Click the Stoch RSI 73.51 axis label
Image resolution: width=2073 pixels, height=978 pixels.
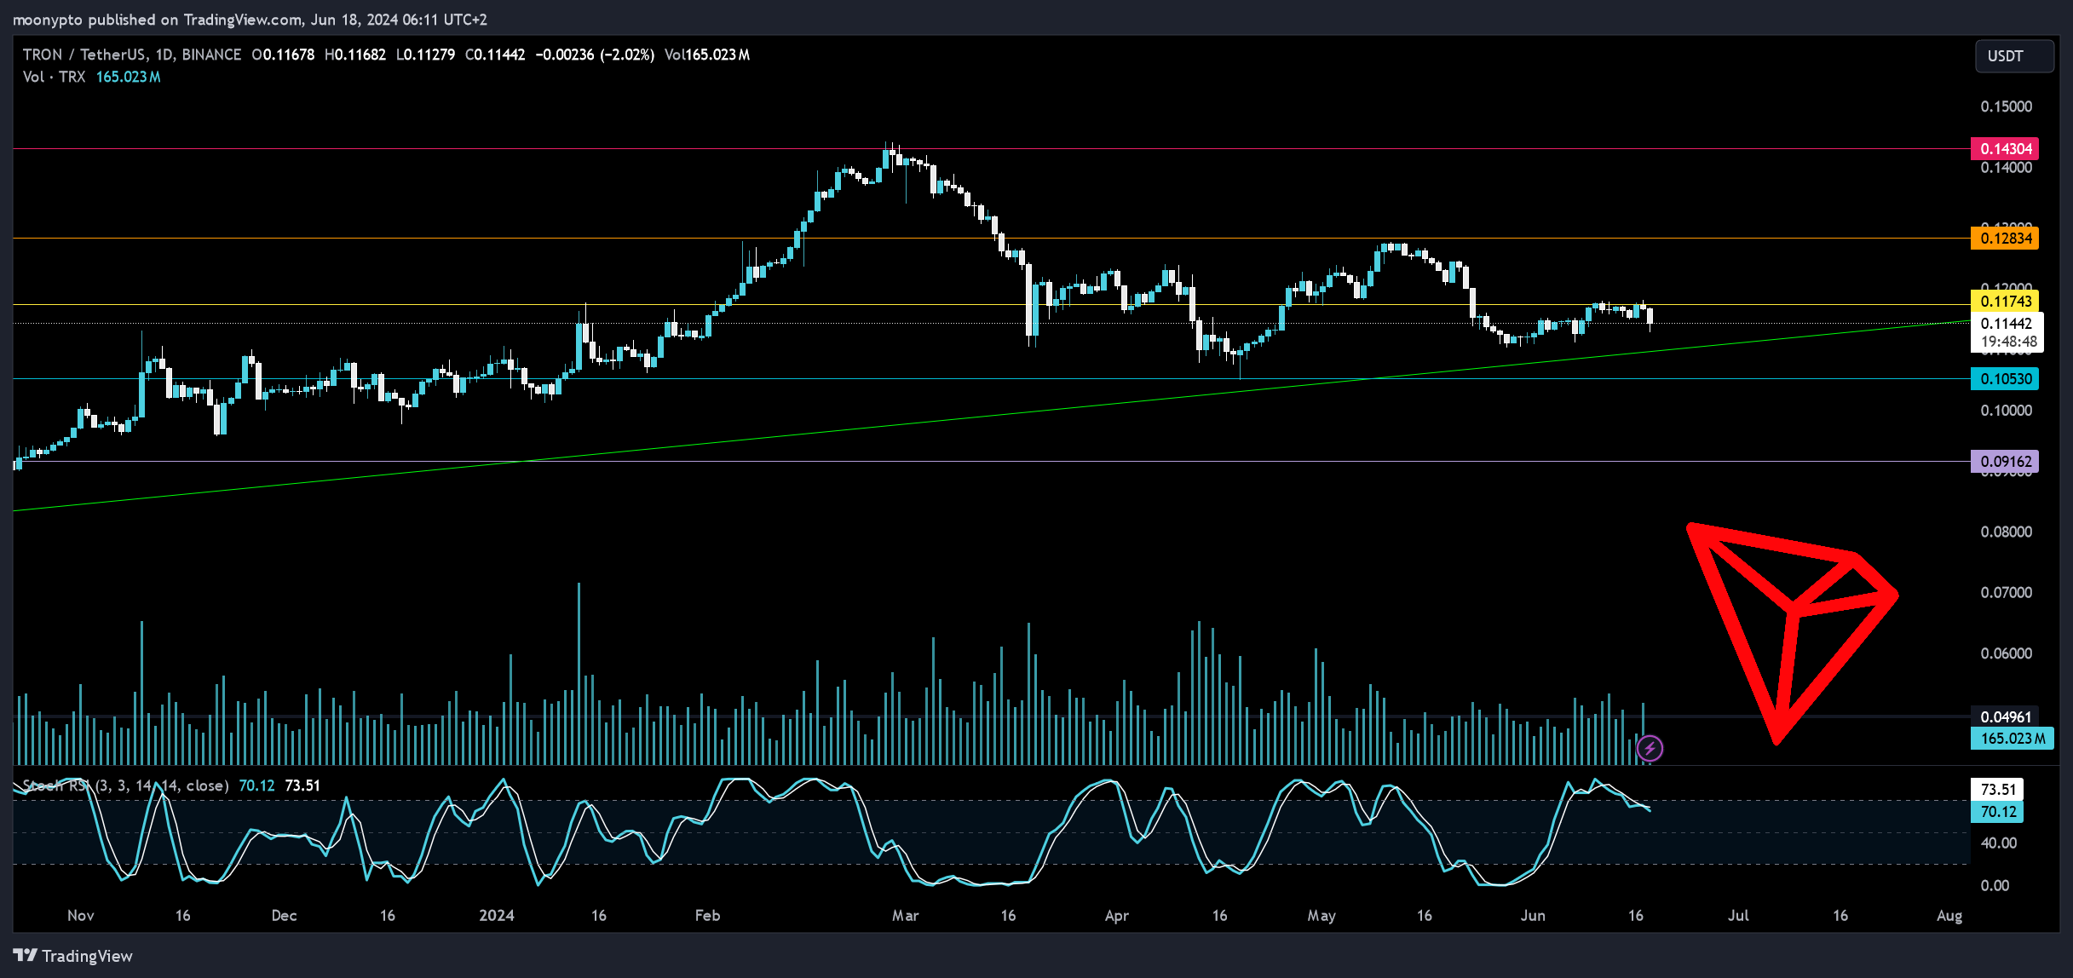tap(1997, 789)
